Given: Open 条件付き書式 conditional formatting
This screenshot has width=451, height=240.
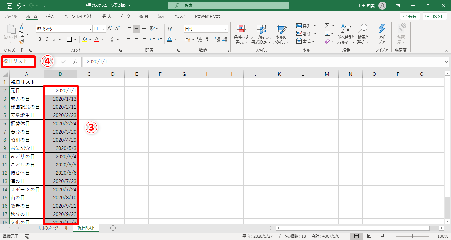Looking at the screenshot, I should point(241,34).
